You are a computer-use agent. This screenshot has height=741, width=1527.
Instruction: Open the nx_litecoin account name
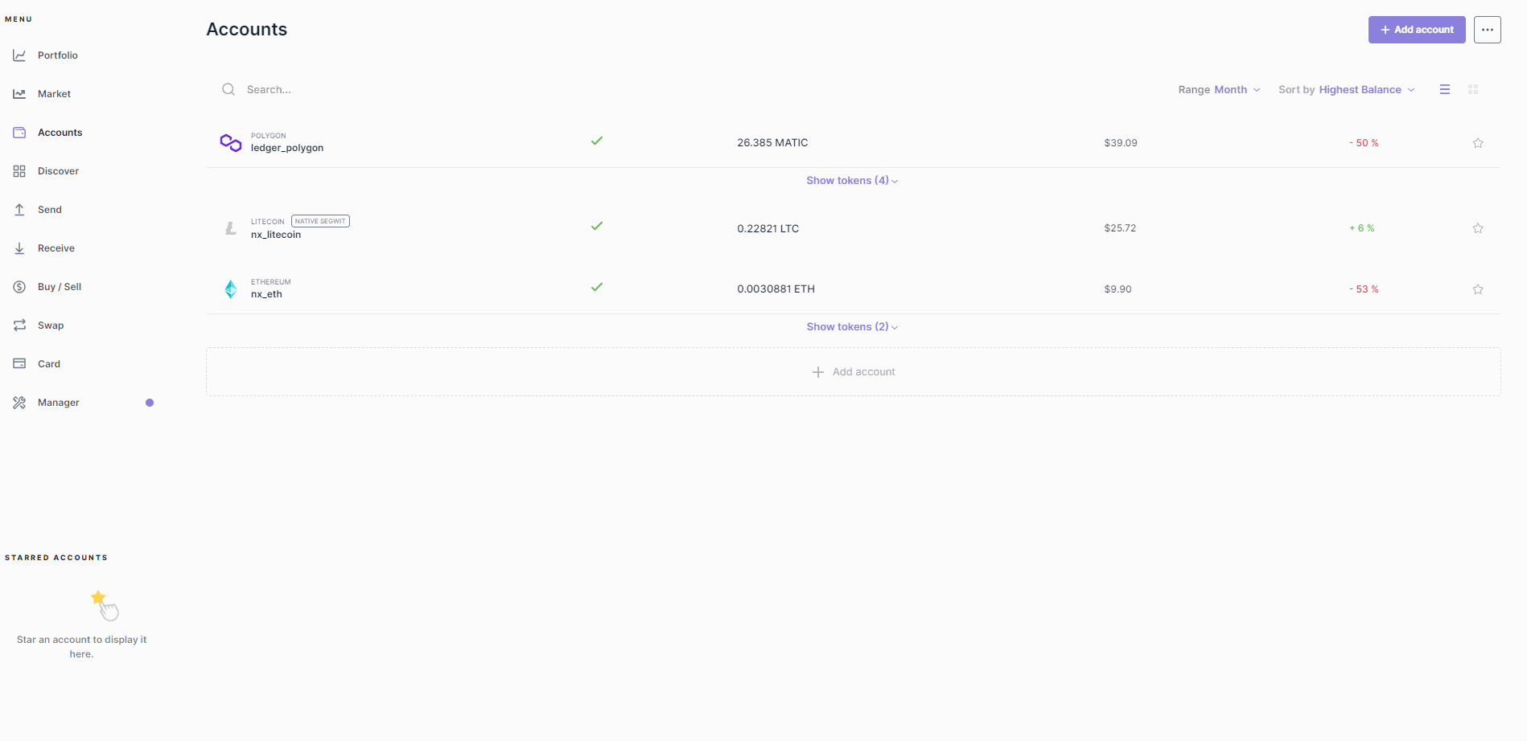tap(276, 235)
